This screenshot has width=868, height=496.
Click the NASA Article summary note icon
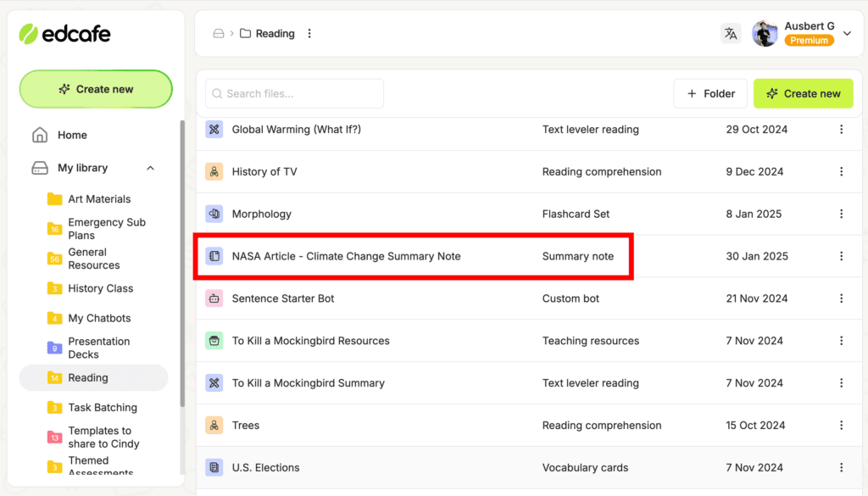[x=214, y=256]
